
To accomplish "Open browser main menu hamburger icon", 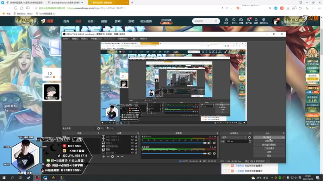I will point(319,8).
